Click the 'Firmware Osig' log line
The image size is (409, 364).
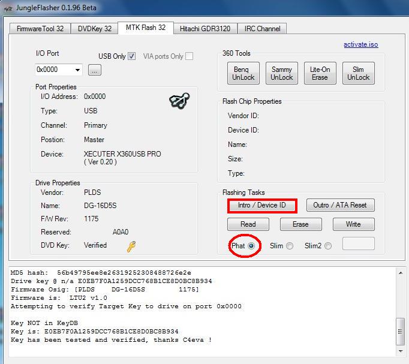click(x=105, y=290)
